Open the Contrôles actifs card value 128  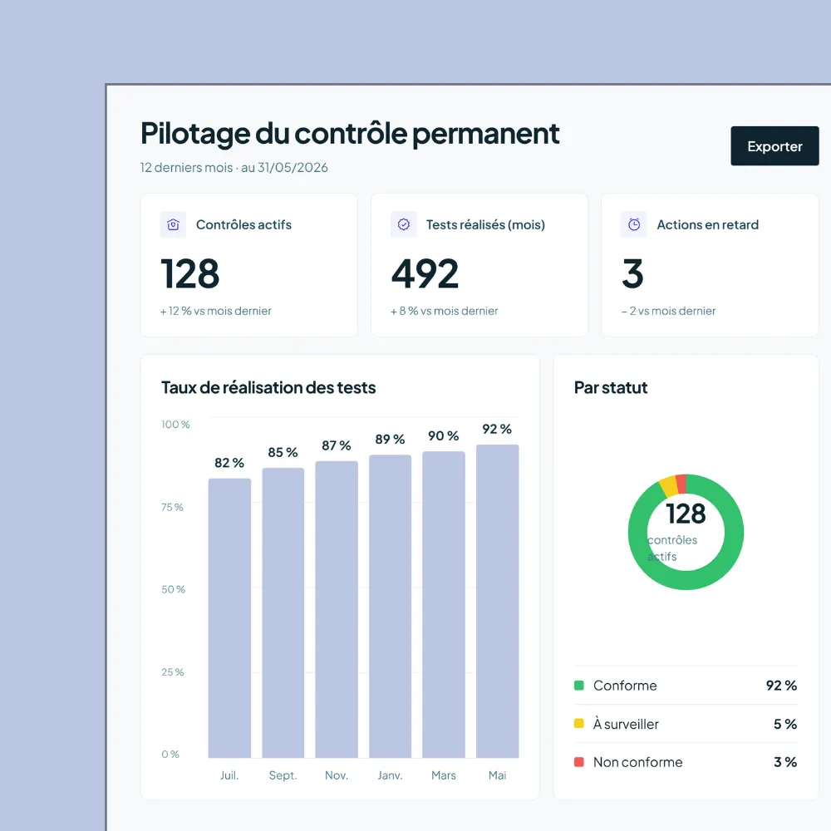coord(189,274)
